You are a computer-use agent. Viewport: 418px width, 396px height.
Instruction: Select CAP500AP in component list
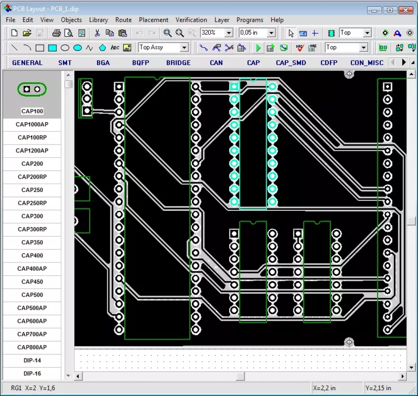(x=32, y=308)
